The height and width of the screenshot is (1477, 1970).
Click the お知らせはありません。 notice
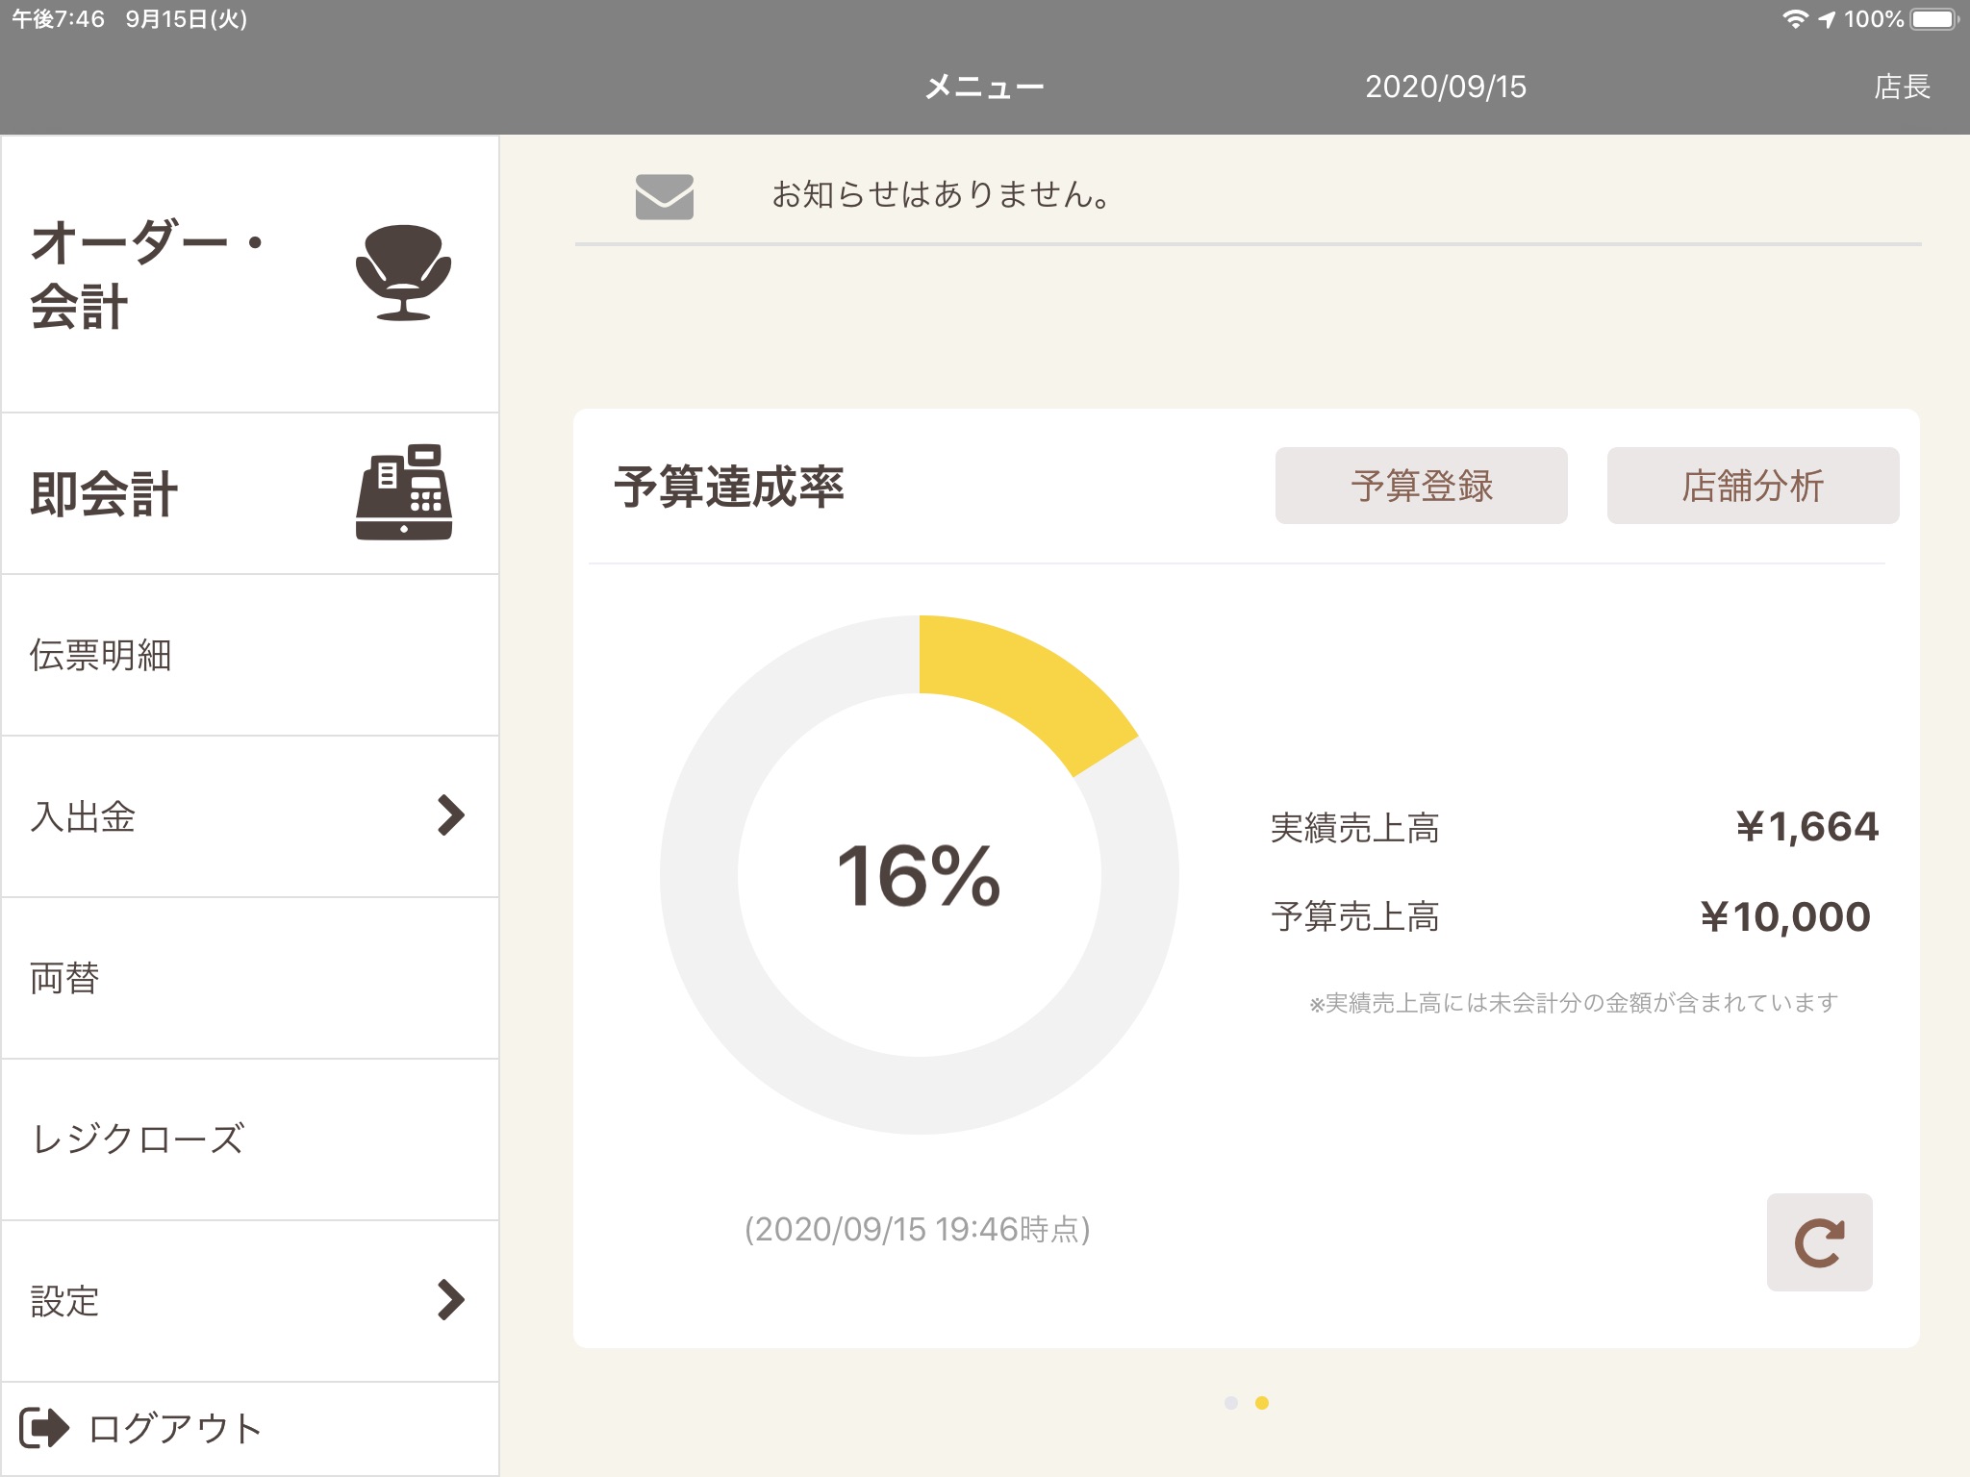(x=944, y=195)
